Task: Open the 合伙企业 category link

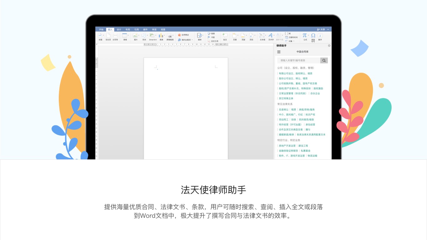Action: (x=315, y=93)
